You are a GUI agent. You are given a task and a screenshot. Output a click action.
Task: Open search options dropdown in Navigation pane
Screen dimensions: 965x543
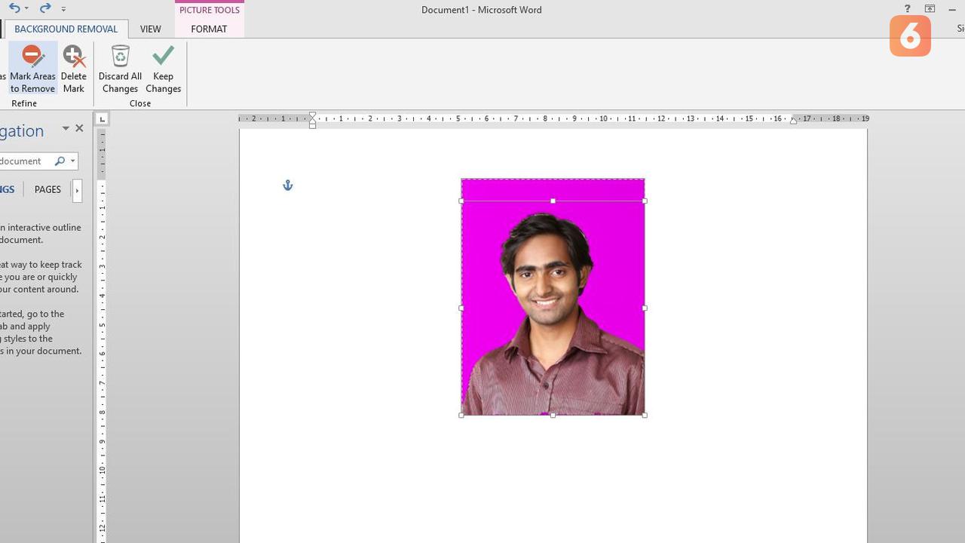click(x=72, y=161)
